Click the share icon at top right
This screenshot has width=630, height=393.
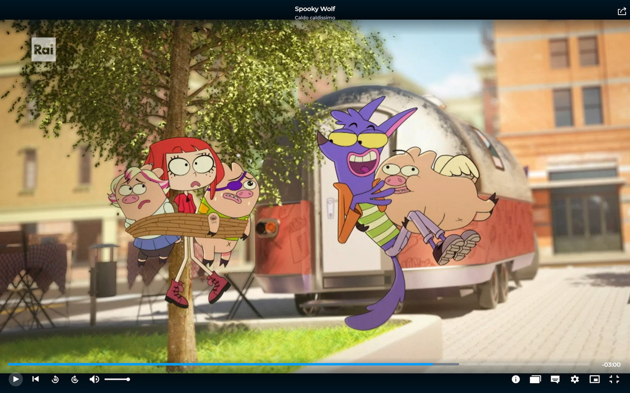622,11
